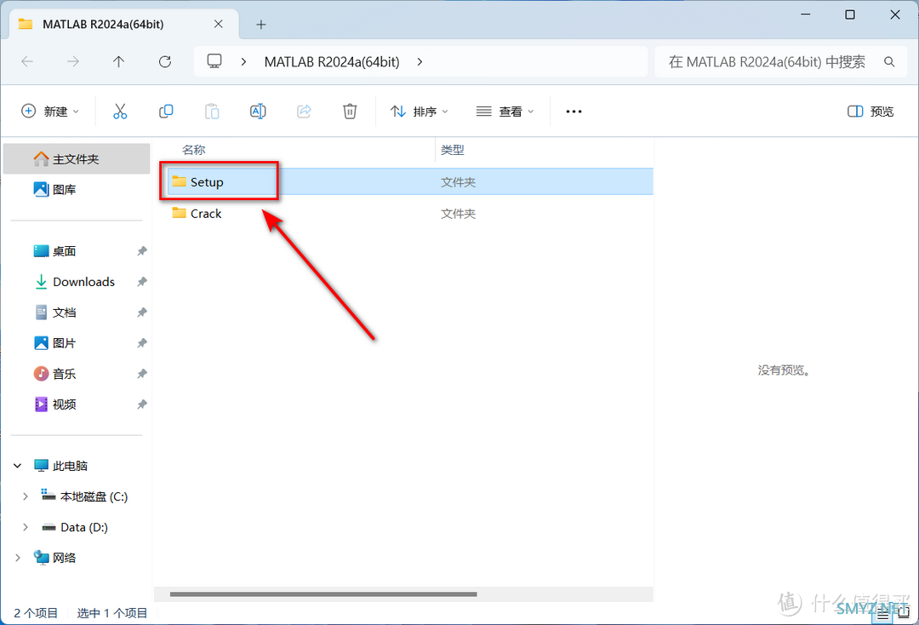Open the 新建 dropdown menu

(x=50, y=112)
